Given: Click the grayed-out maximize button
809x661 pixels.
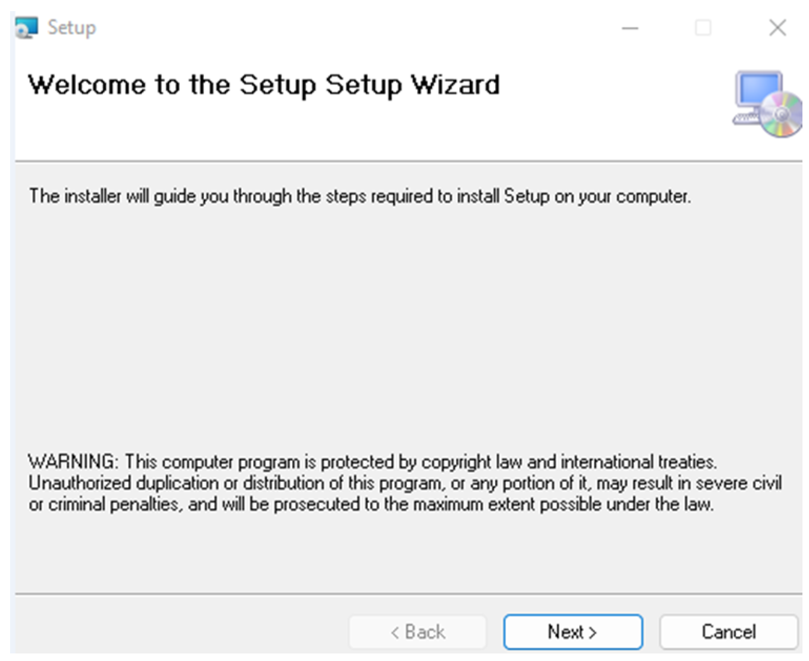Looking at the screenshot, I should [703, 28].
